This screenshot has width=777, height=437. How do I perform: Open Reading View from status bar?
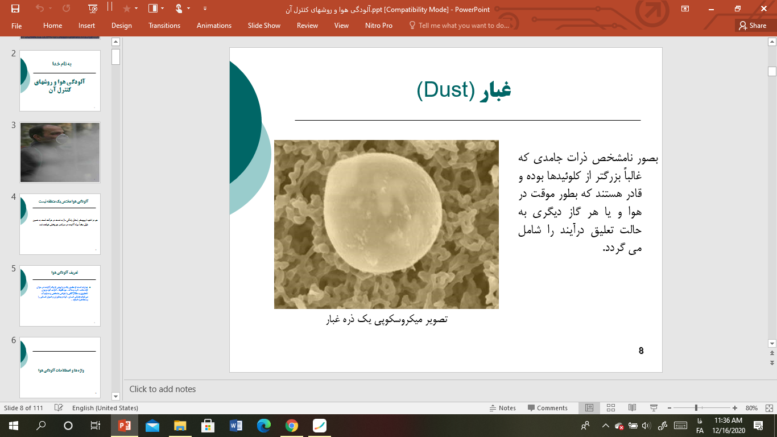[x=632, y=408]
